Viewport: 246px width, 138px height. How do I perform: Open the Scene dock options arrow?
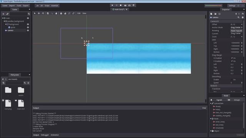29,10
